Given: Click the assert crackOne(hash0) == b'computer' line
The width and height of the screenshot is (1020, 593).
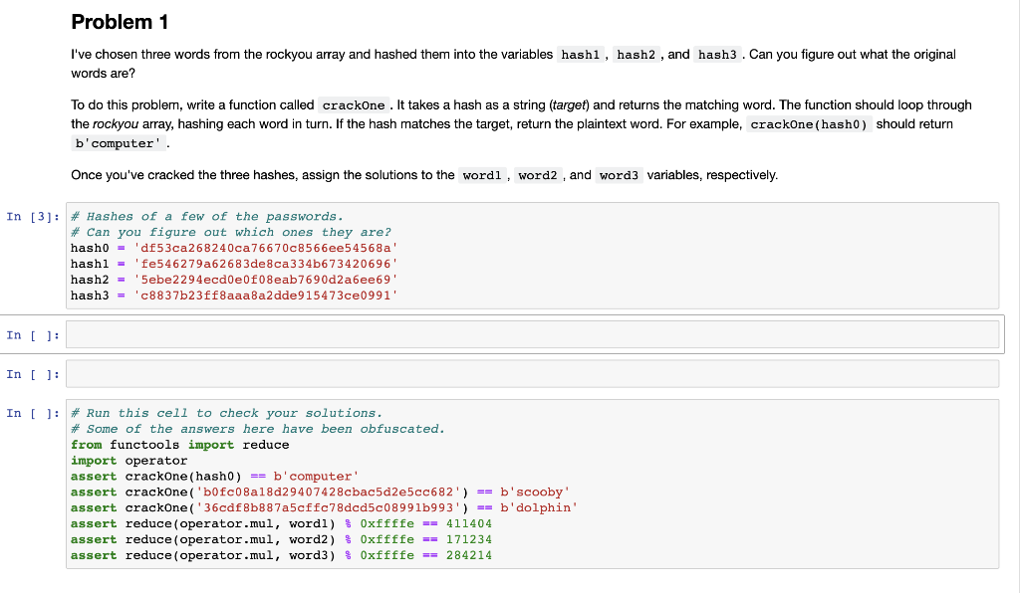Looking at the screenshot, I should [x=215, y=476].
